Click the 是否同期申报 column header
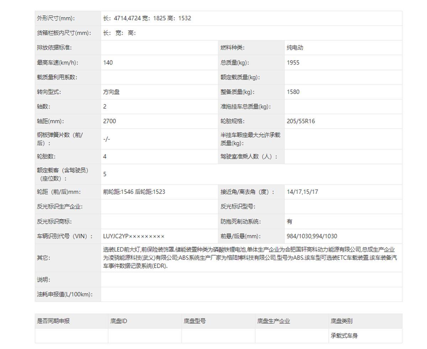This screenshot has width=427, height=349. (53, 321)
